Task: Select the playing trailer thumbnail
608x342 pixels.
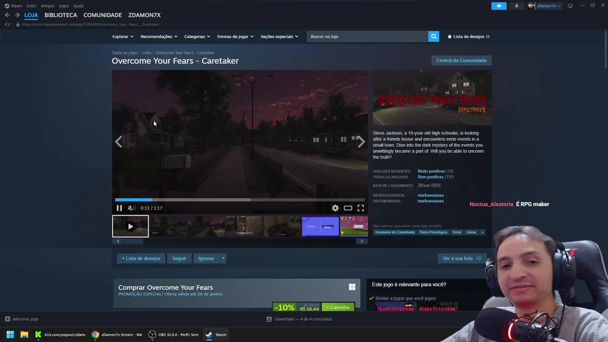Action: 130,226
